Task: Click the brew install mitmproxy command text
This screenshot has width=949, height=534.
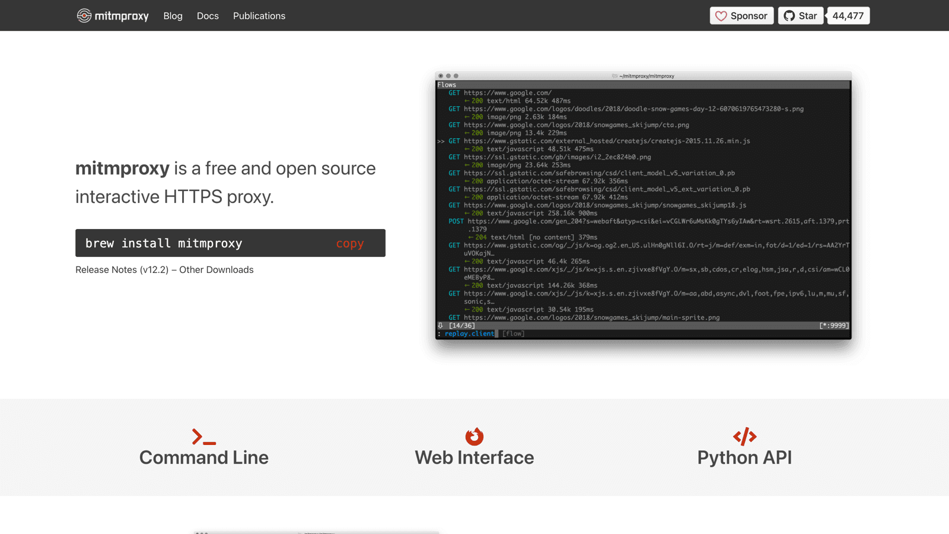Action: click(x=164, y=243)
